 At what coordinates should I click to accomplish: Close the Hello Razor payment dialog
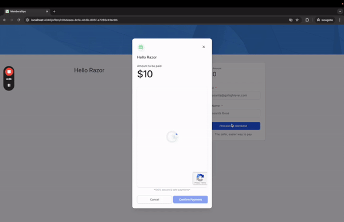[204, 47]
